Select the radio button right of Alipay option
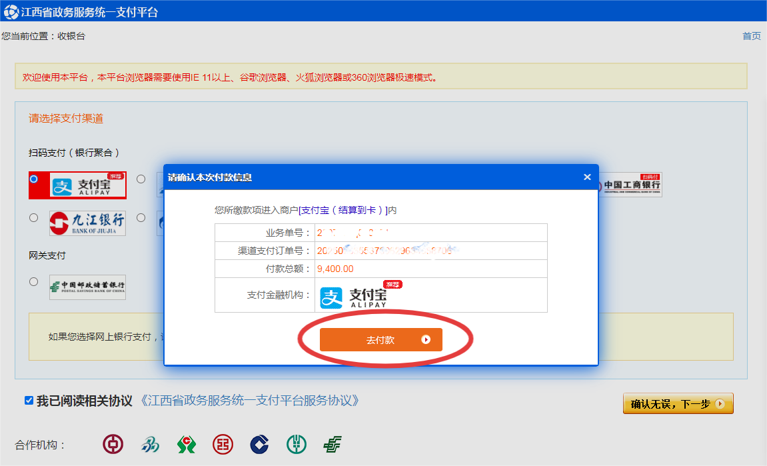 point(141,179)
